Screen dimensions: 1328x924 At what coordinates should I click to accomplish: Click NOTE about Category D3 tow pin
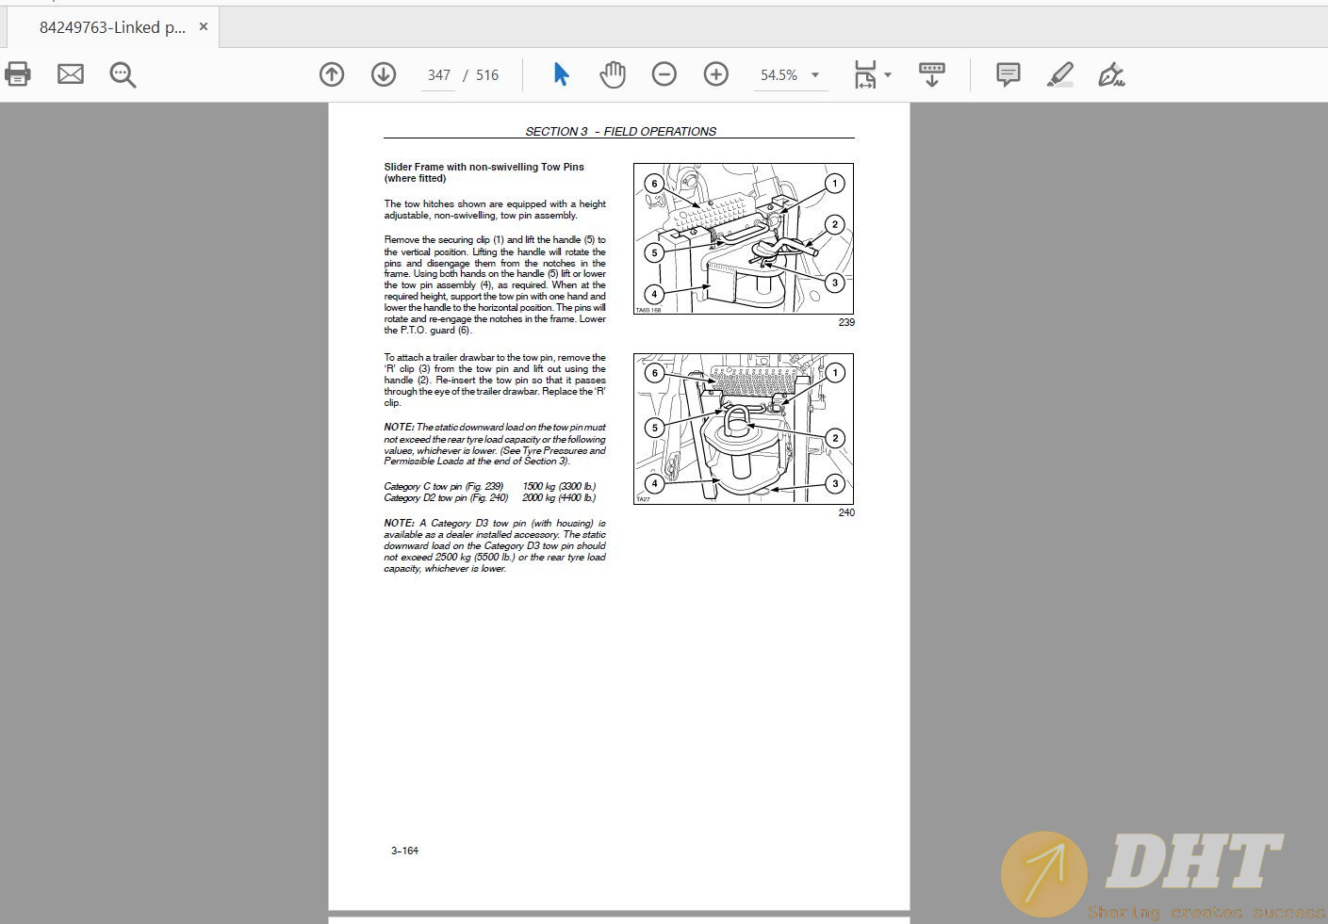point(495,546)
